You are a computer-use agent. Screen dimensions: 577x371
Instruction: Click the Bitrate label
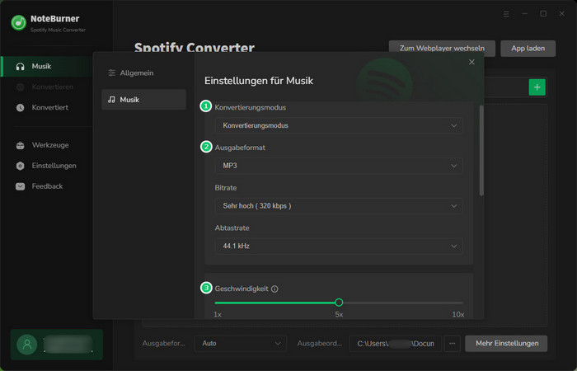click(226, 188)
